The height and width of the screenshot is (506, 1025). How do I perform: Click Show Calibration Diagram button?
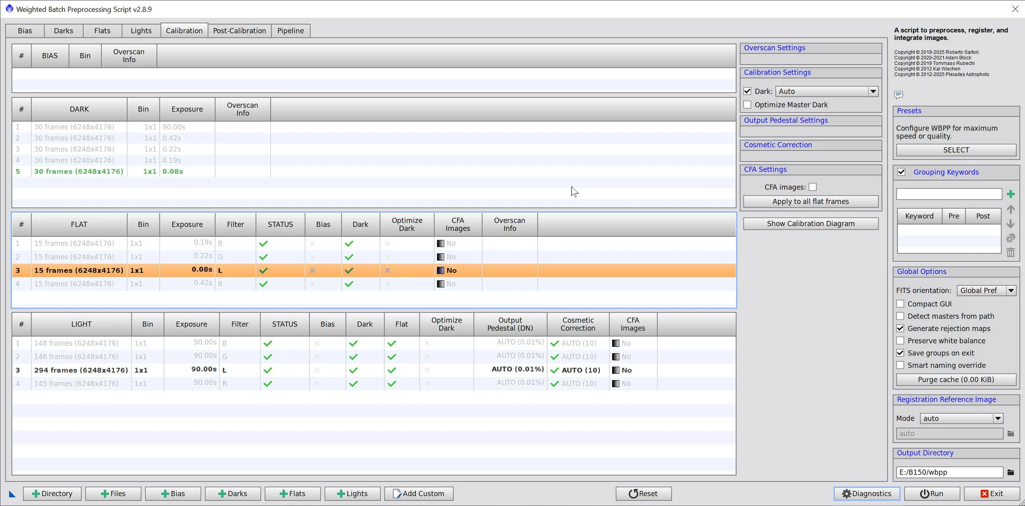811,224
